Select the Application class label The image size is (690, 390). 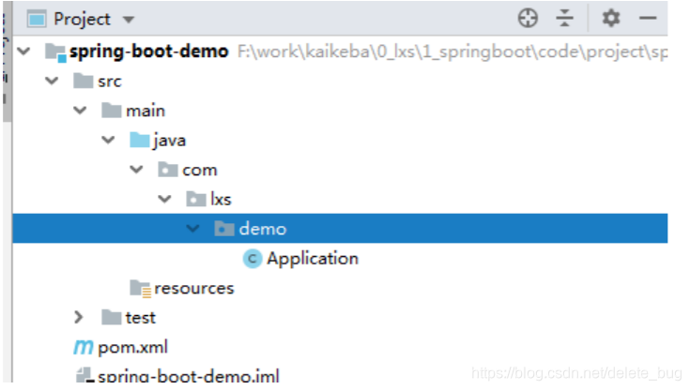pos(313,260)
